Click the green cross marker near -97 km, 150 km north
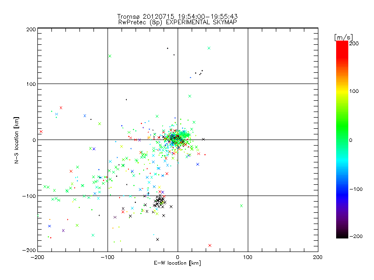 tap(110, 56)
